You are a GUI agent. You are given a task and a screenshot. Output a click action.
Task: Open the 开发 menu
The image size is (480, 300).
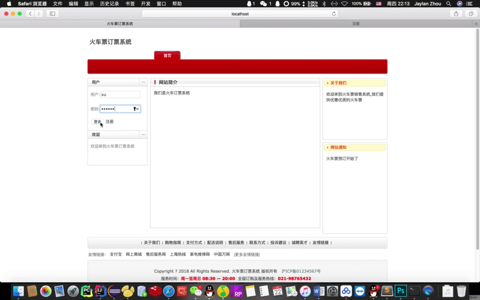[146, 4]
